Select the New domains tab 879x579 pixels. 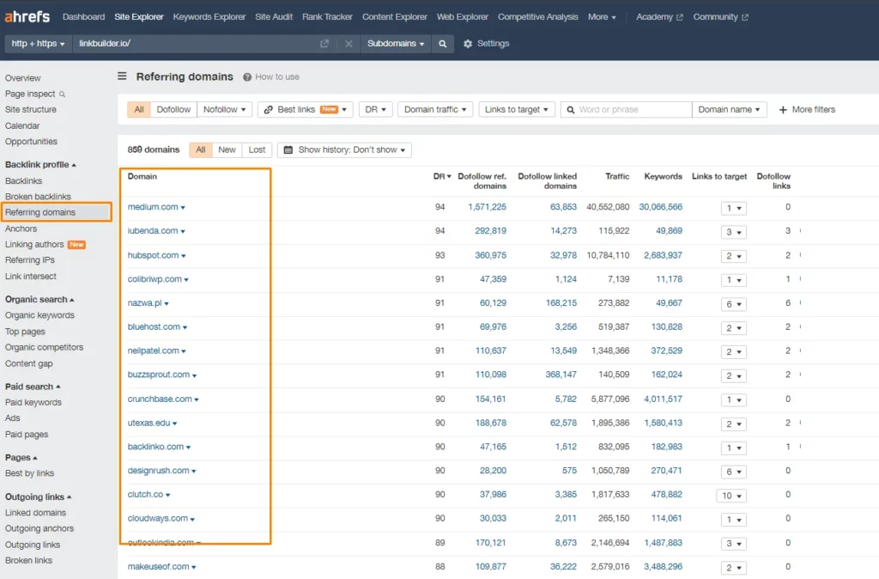point(227,149)
